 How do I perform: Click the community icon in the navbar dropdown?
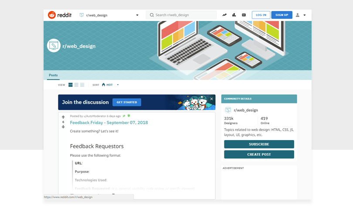click(81, 15)
